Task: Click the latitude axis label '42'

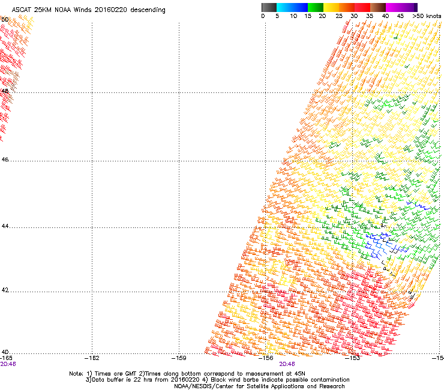Action: pyautogui.click(x=5, y=290)
